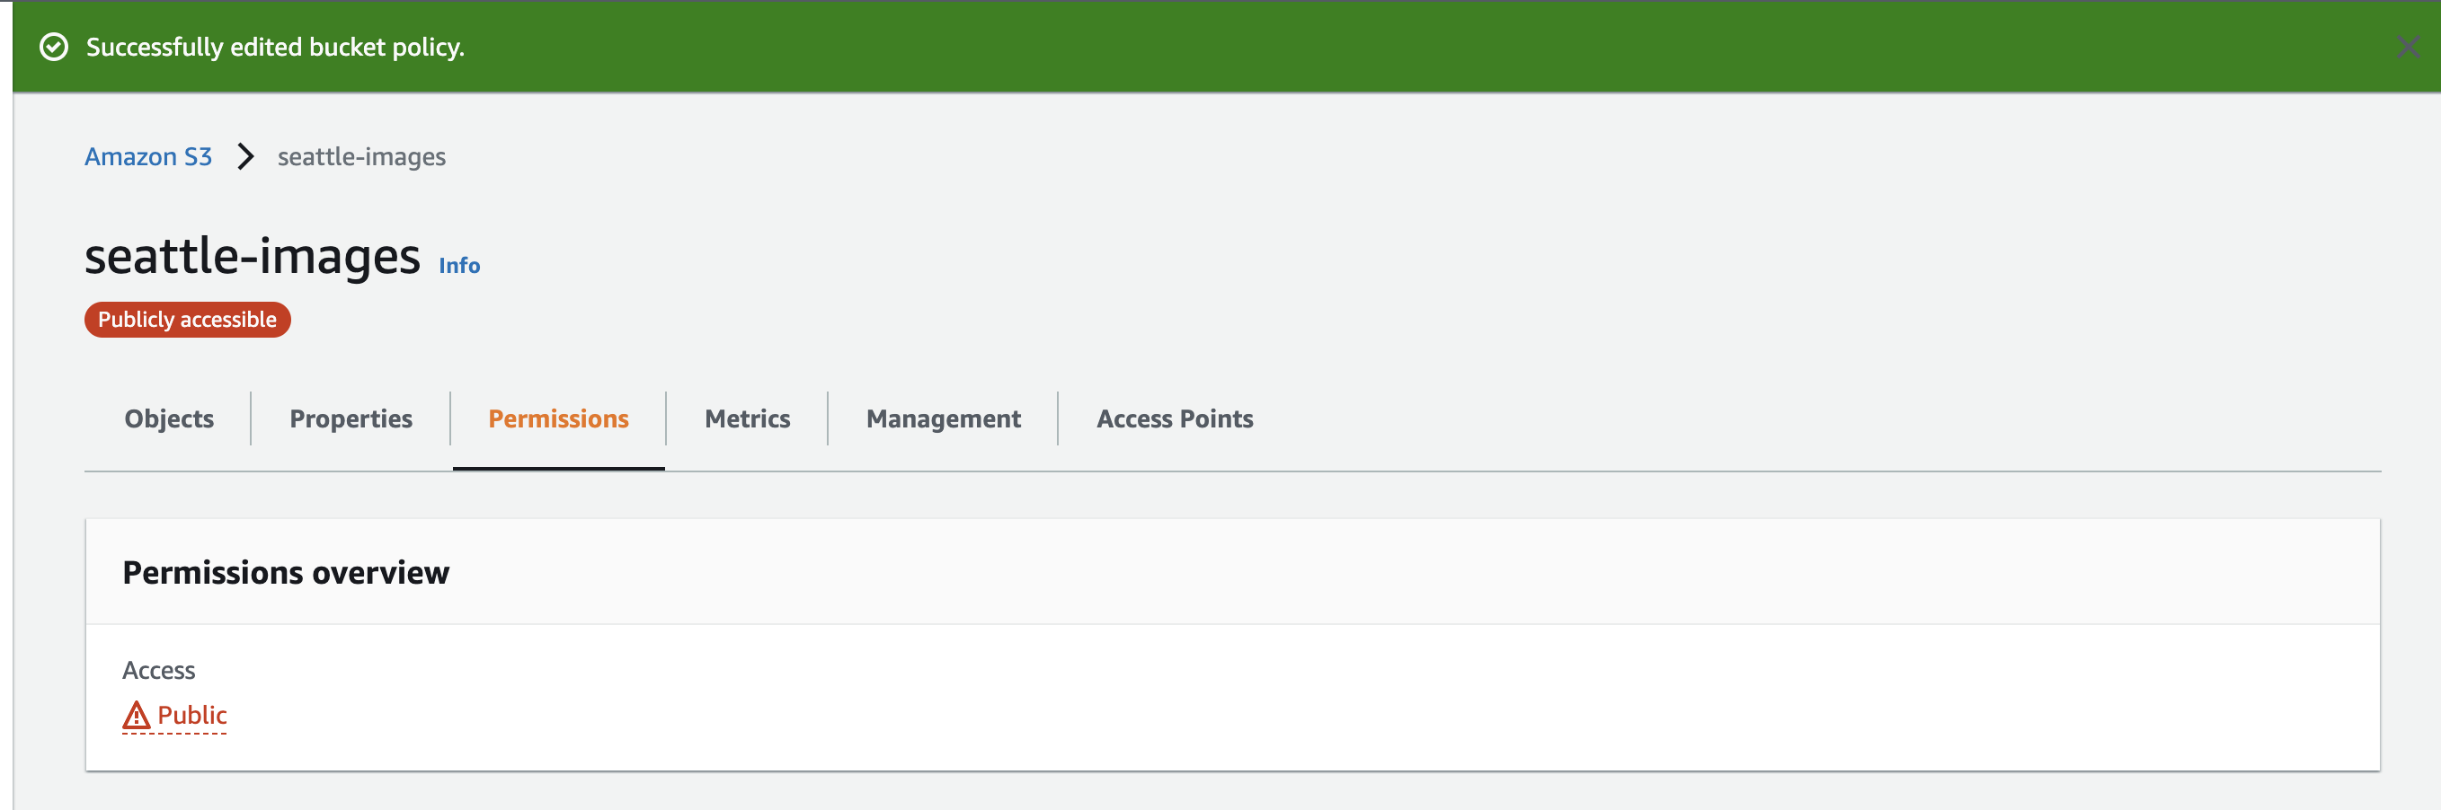
Task: Open the Properties tab
Action: coord(351,418)
